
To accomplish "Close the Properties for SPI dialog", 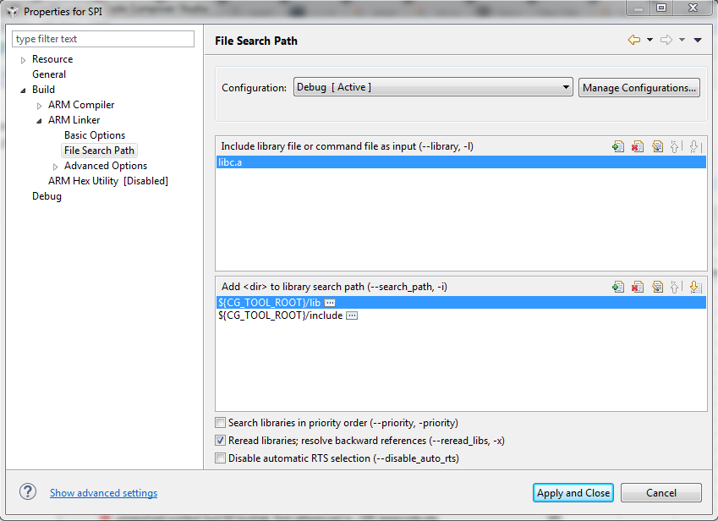I will [693, 8].
